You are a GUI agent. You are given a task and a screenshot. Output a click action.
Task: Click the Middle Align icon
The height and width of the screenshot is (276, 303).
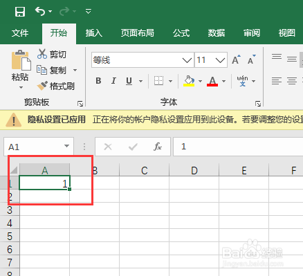pos(292,59)
